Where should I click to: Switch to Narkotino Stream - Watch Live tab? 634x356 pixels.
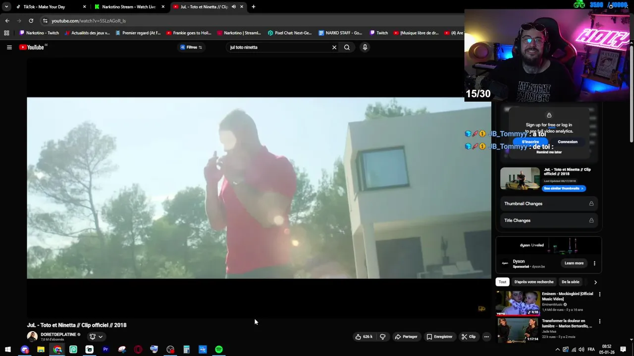(x=129, y=7)
